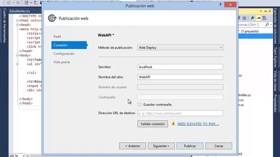Open the zoom level 100 % dropdown
This screenshot has height=157, width=280.
point(23,156)
